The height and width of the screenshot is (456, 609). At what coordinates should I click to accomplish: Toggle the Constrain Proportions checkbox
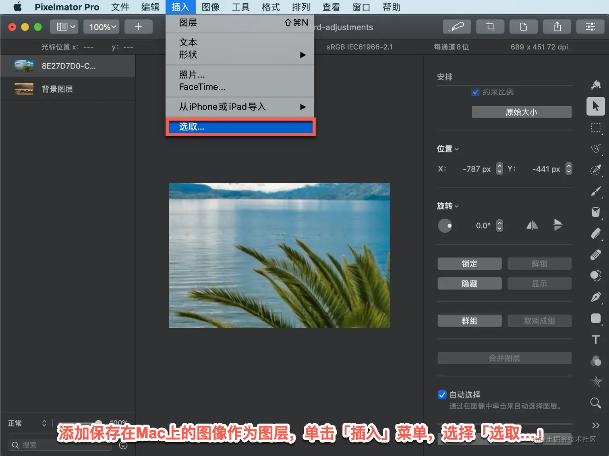(475, 92)
